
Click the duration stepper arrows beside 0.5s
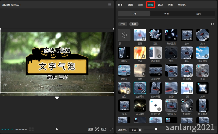tap(140, 130)
